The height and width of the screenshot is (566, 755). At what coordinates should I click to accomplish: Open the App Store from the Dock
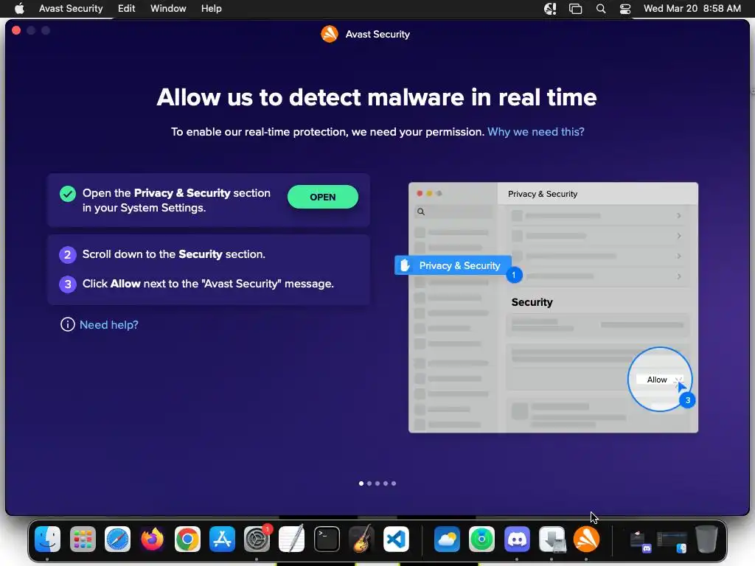pos(222,539)
